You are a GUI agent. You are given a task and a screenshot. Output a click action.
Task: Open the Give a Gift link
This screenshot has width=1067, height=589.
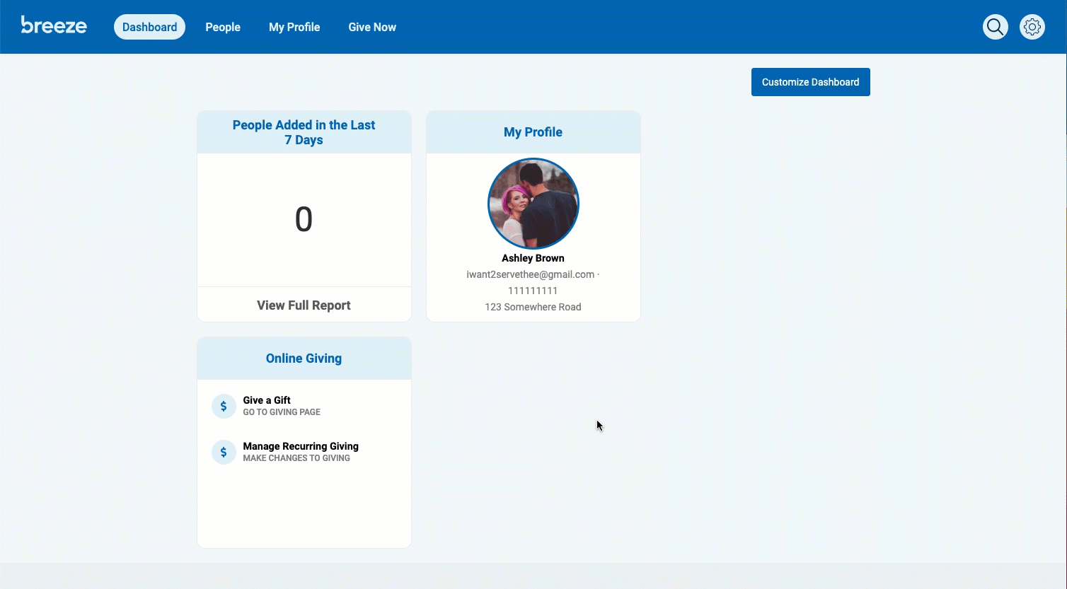pyautogui.click(x=267, y=400)
